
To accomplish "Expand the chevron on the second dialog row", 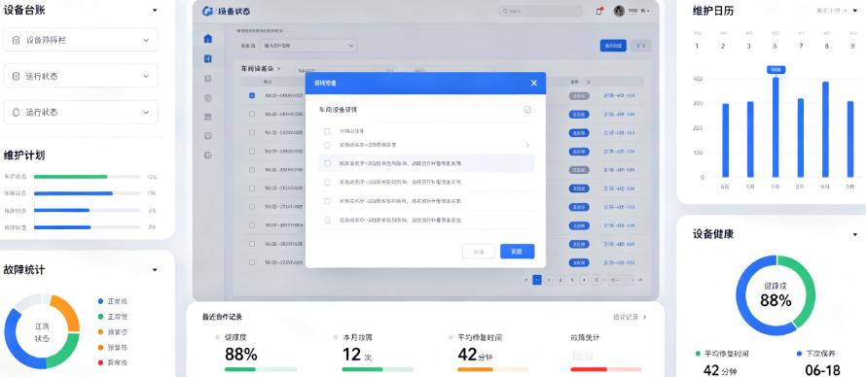I will click(x=527, y=146).
